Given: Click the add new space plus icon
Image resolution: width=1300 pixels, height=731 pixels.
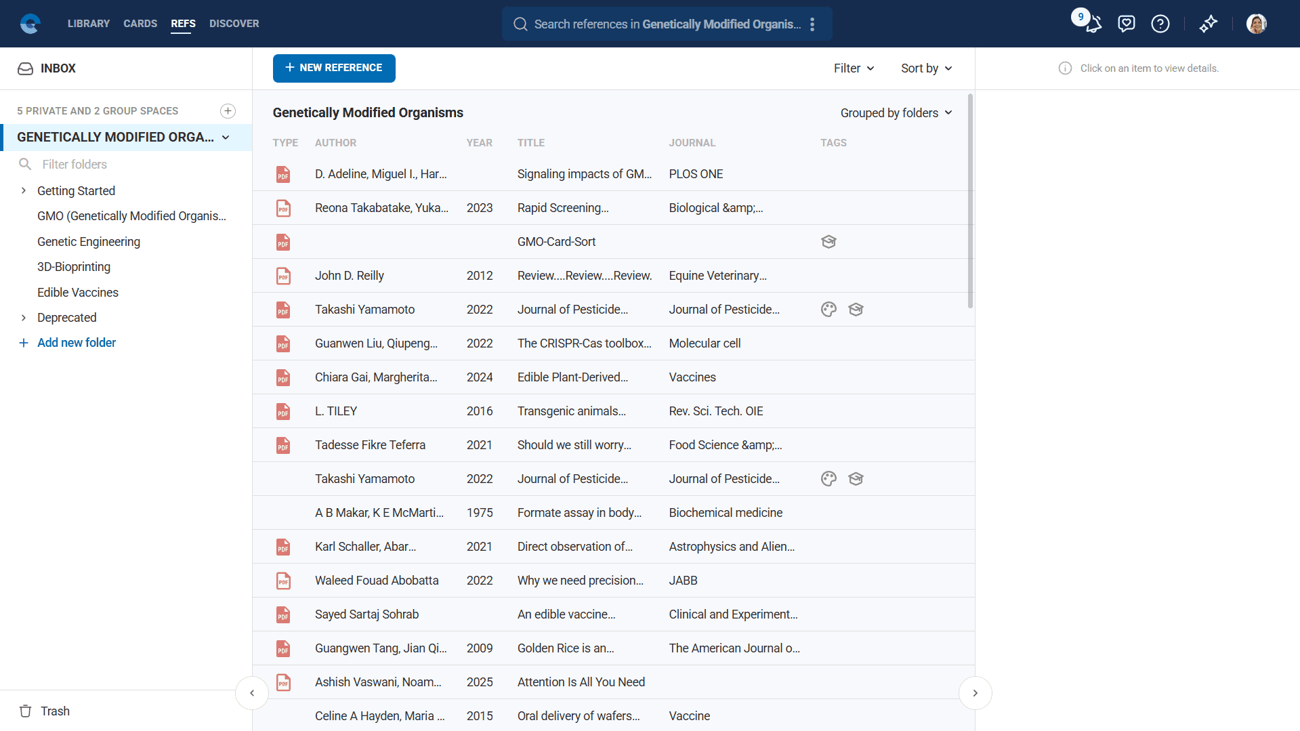Looking at the screenshot, I should (x=228, y=111).
